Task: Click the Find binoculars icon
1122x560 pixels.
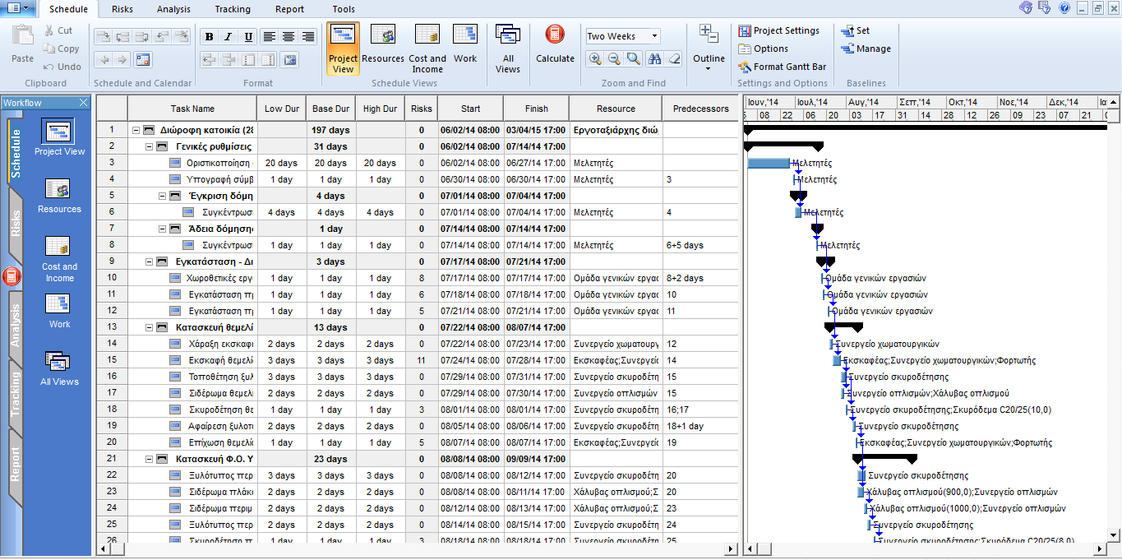Action: click(654, 59)
